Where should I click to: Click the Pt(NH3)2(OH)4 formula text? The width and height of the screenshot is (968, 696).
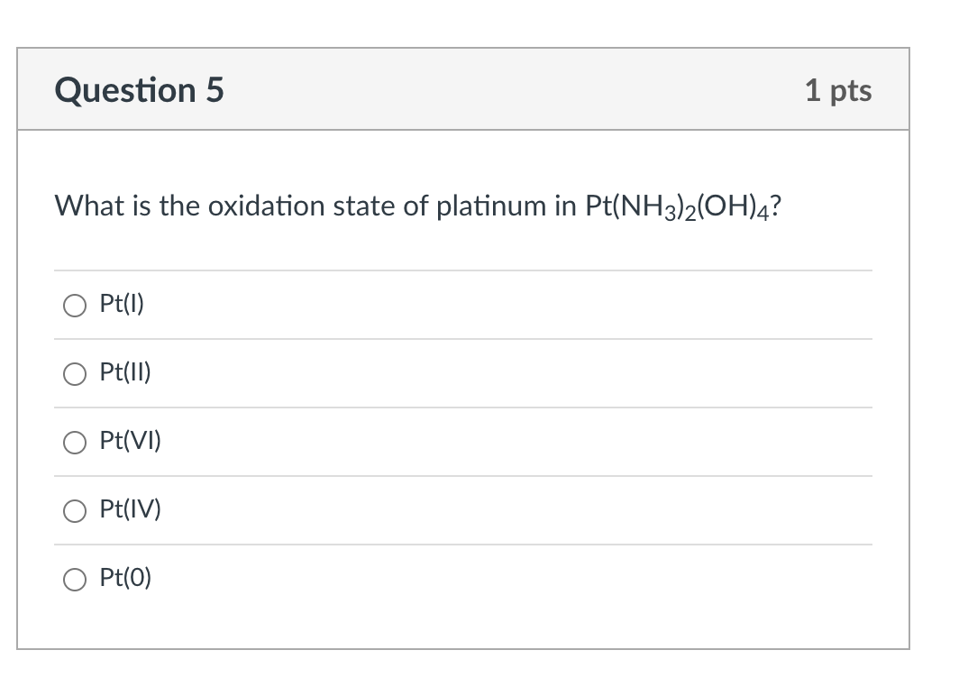tap(680, 206)
